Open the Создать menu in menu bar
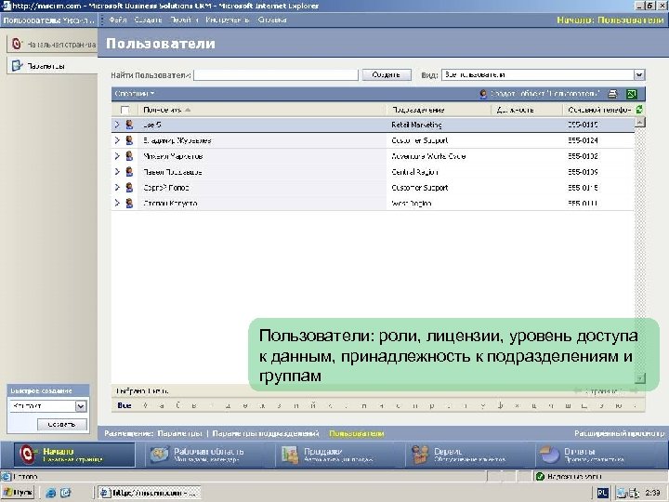Viewport: 669px width, 502px height. pyautogui.click(x=148, y=20)
